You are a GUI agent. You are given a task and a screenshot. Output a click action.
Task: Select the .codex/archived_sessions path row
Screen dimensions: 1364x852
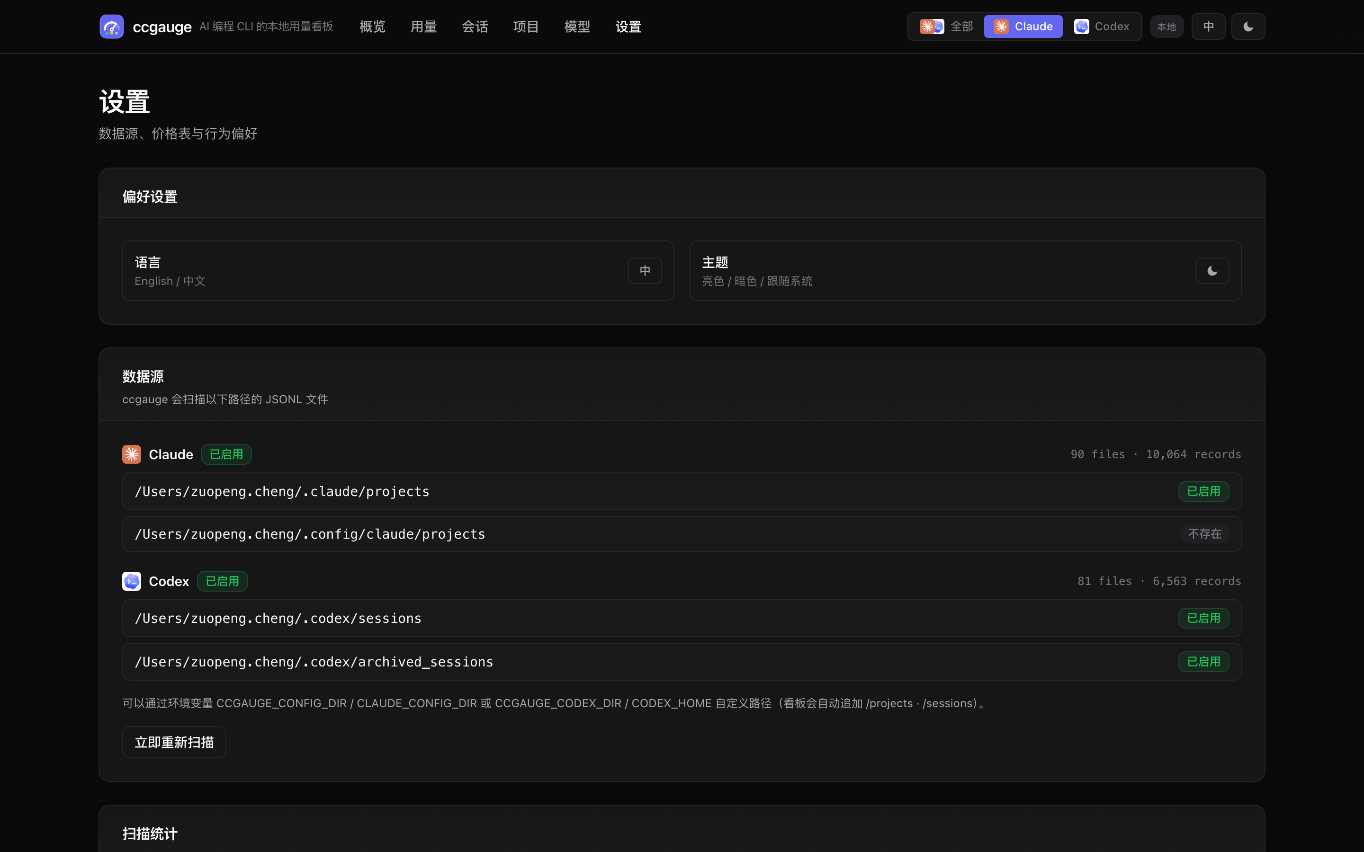tap(682, 662)
